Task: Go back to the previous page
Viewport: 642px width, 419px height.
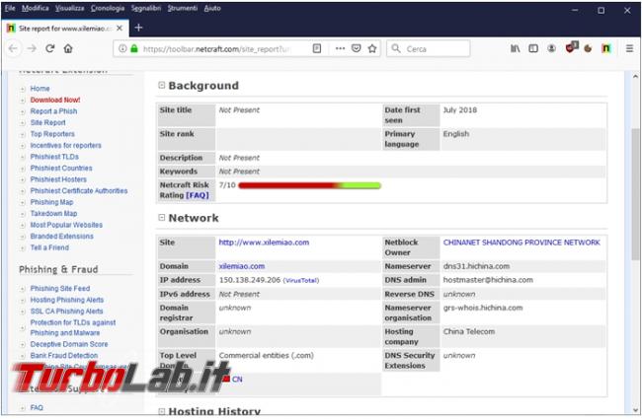Action: (x=13, y=48)
